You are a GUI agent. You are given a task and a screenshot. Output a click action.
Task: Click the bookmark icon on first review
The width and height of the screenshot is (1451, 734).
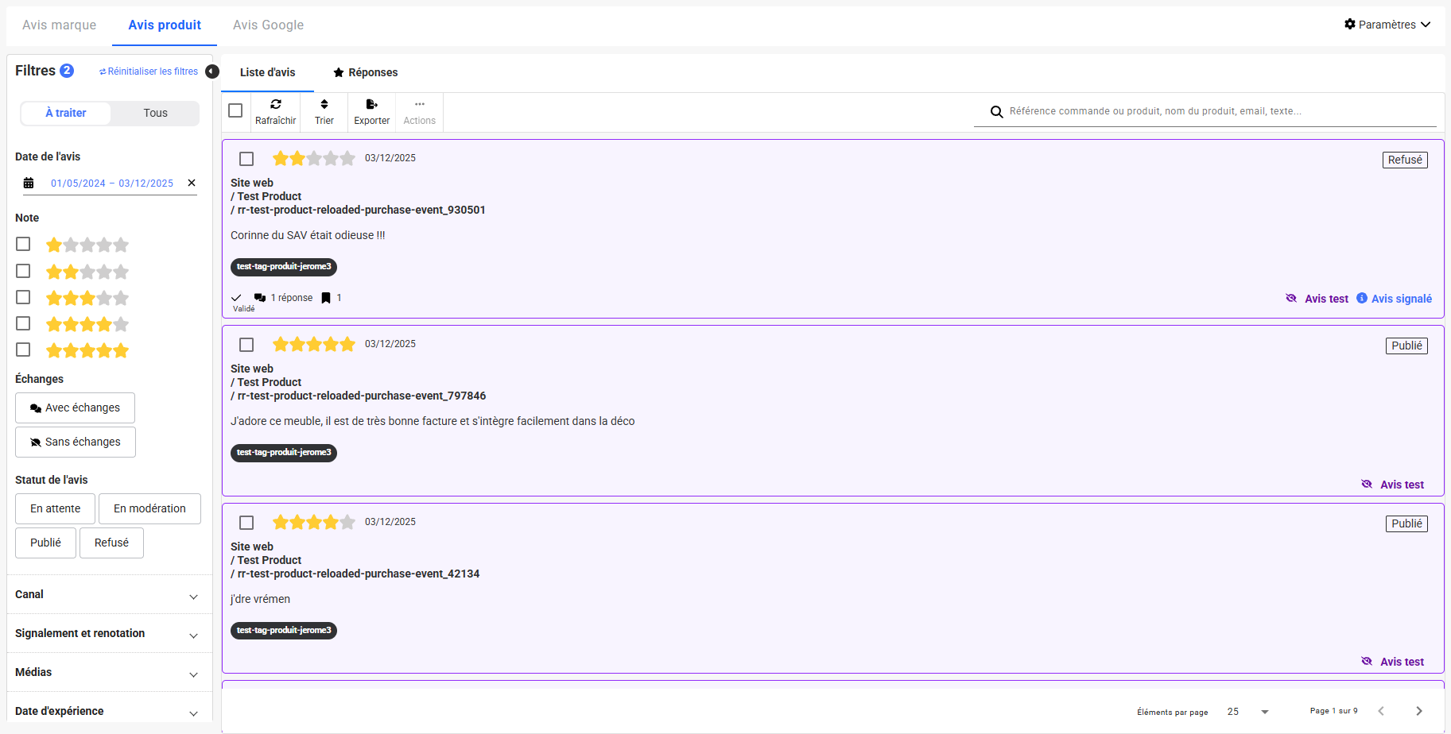coord(326,298)
